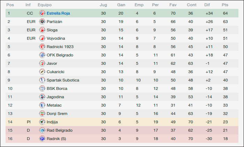Click the Rad Belgrado badge icon
This screenshot has width=244, height=147.
[42, 130]
